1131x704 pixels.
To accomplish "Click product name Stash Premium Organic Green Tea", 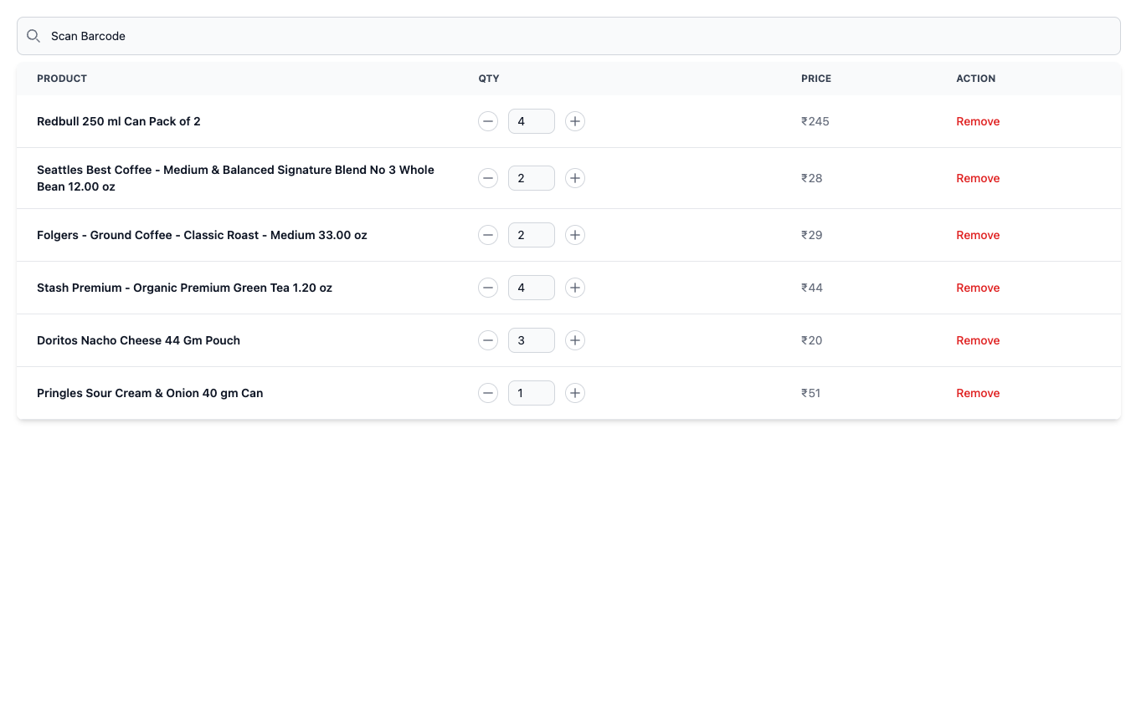I will [x=184, y=288].
